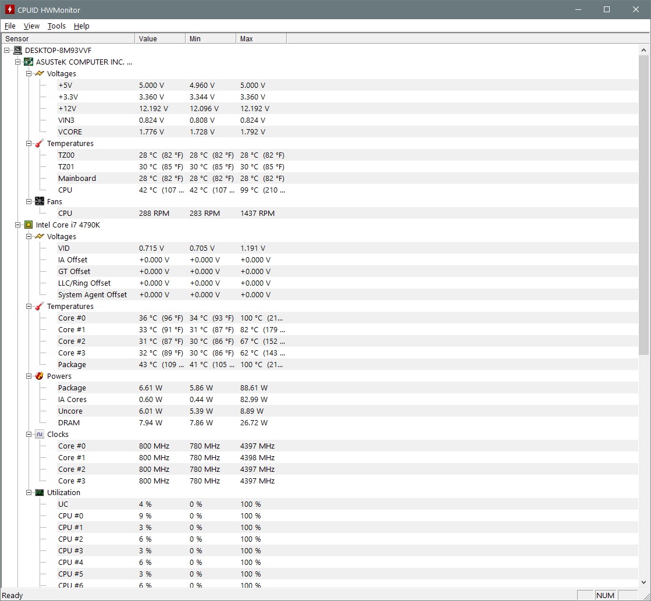Image resolution: width=651 pixels, height=601 pixels.
Task: Click the 88.61 W max package power
Action: point(254,387)
